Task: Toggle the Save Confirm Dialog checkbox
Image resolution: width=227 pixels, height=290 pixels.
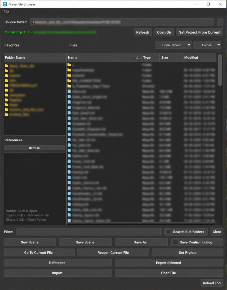Action: 175,242
